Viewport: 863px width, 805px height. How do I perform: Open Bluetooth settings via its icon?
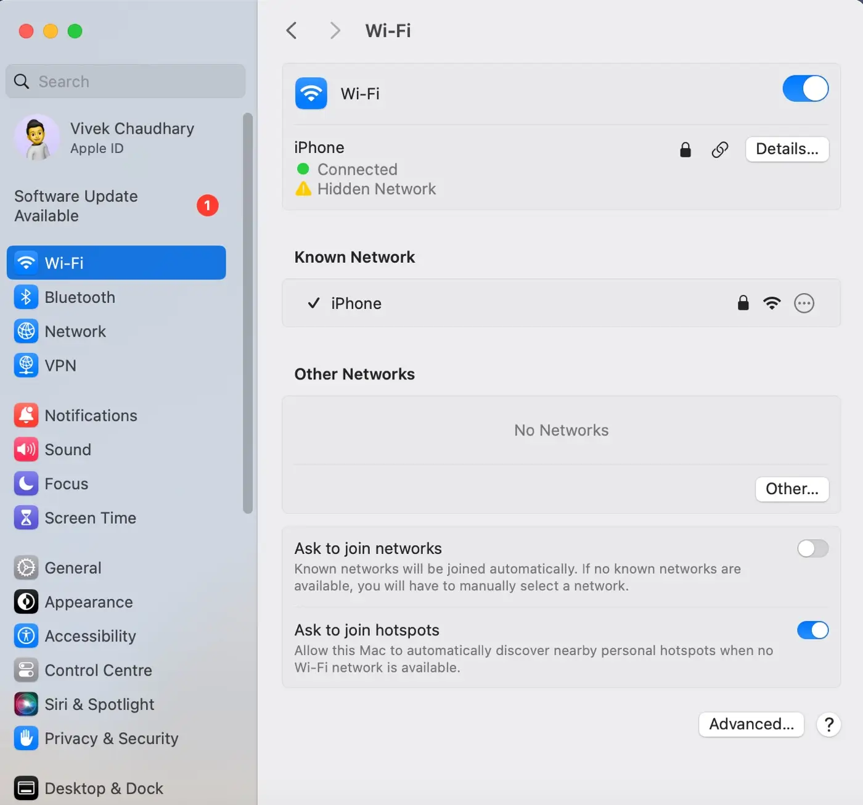coord(26,297)
